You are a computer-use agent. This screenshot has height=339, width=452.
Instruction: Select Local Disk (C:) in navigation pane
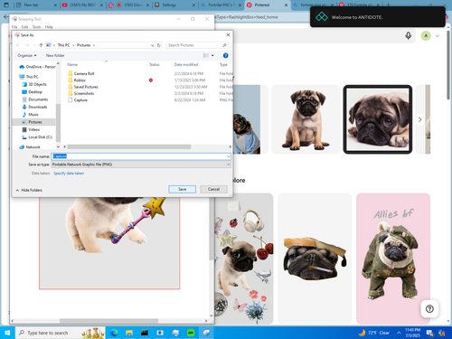click(x=37, y=137)
